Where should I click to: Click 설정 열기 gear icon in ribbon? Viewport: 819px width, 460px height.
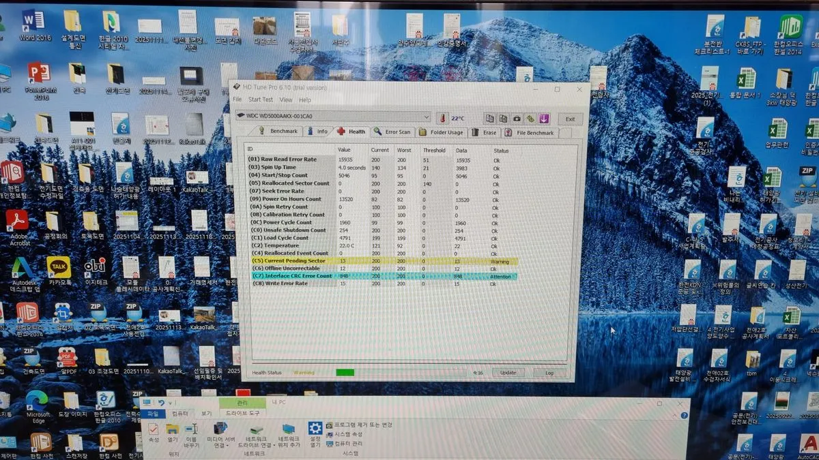[x=315, y=434]
